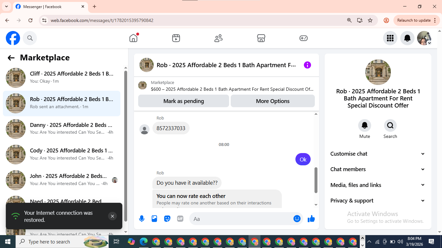
Task: Click the purple 'Ok' sent message
Action: [303, 159]
